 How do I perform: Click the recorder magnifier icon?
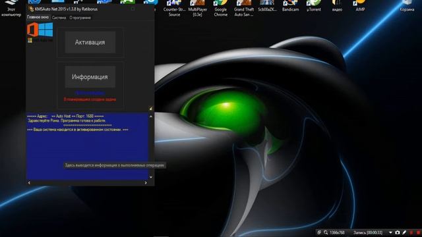(326, 232)
